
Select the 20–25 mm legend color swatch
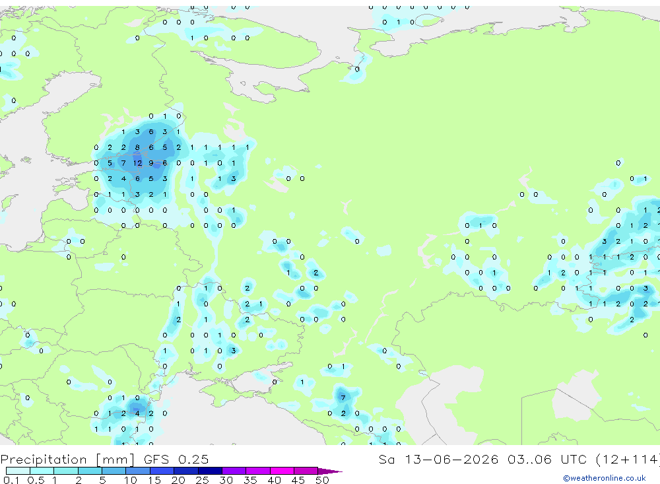(186, 471)
